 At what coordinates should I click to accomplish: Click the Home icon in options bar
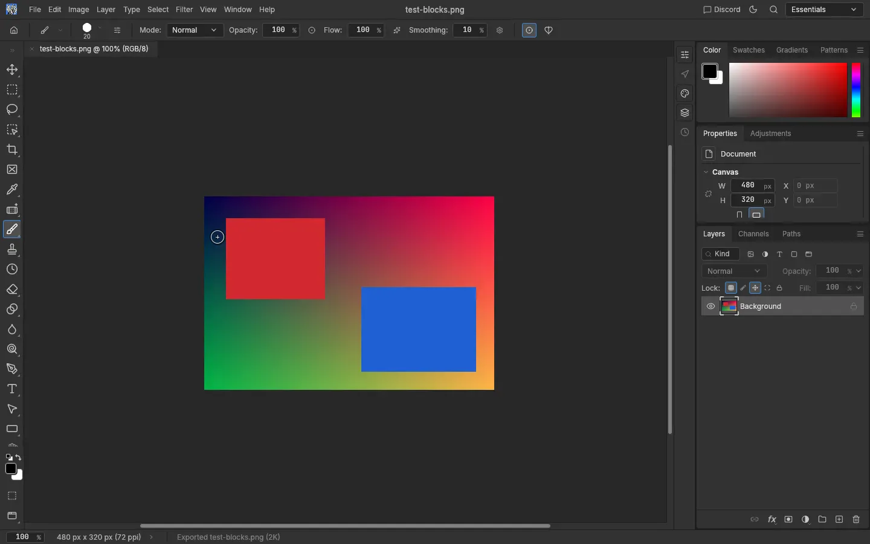pyautogui.click(x=14, y=30)
